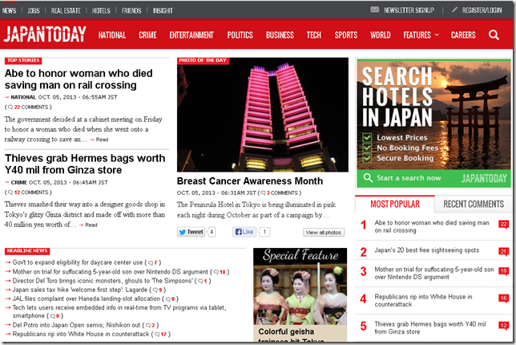The width and height of the screenshot is (516, 345).
Task: Click the Japan Today logo
Action: point(45,35)
